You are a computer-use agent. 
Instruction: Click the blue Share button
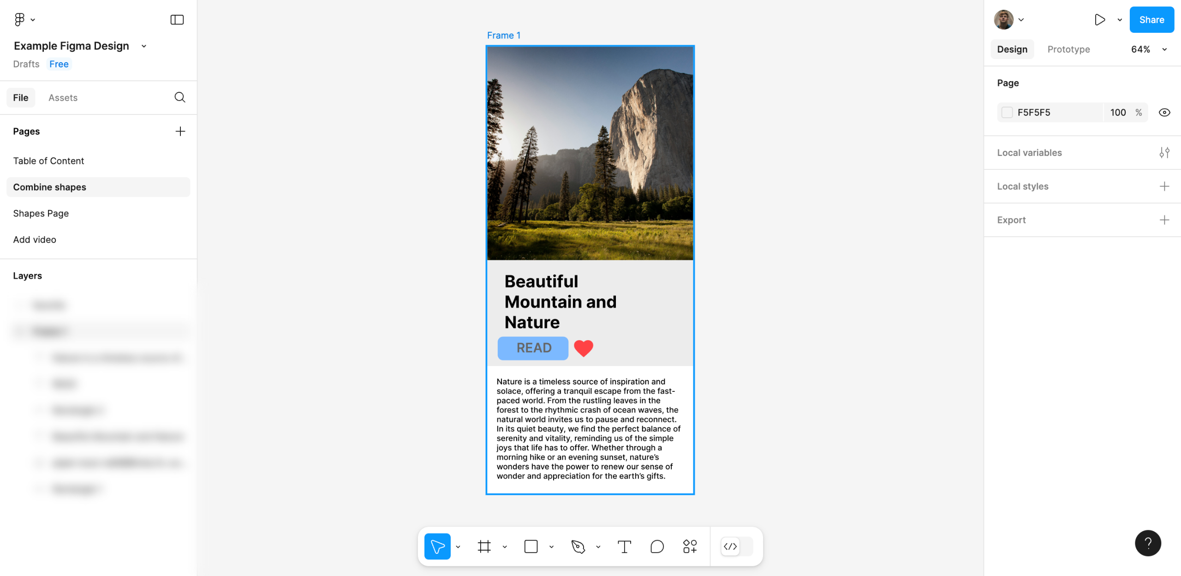tap(1151, 19)
